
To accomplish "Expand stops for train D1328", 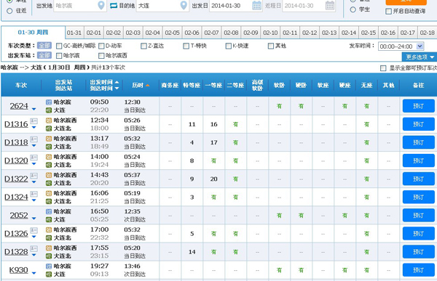I will [34, 255].
